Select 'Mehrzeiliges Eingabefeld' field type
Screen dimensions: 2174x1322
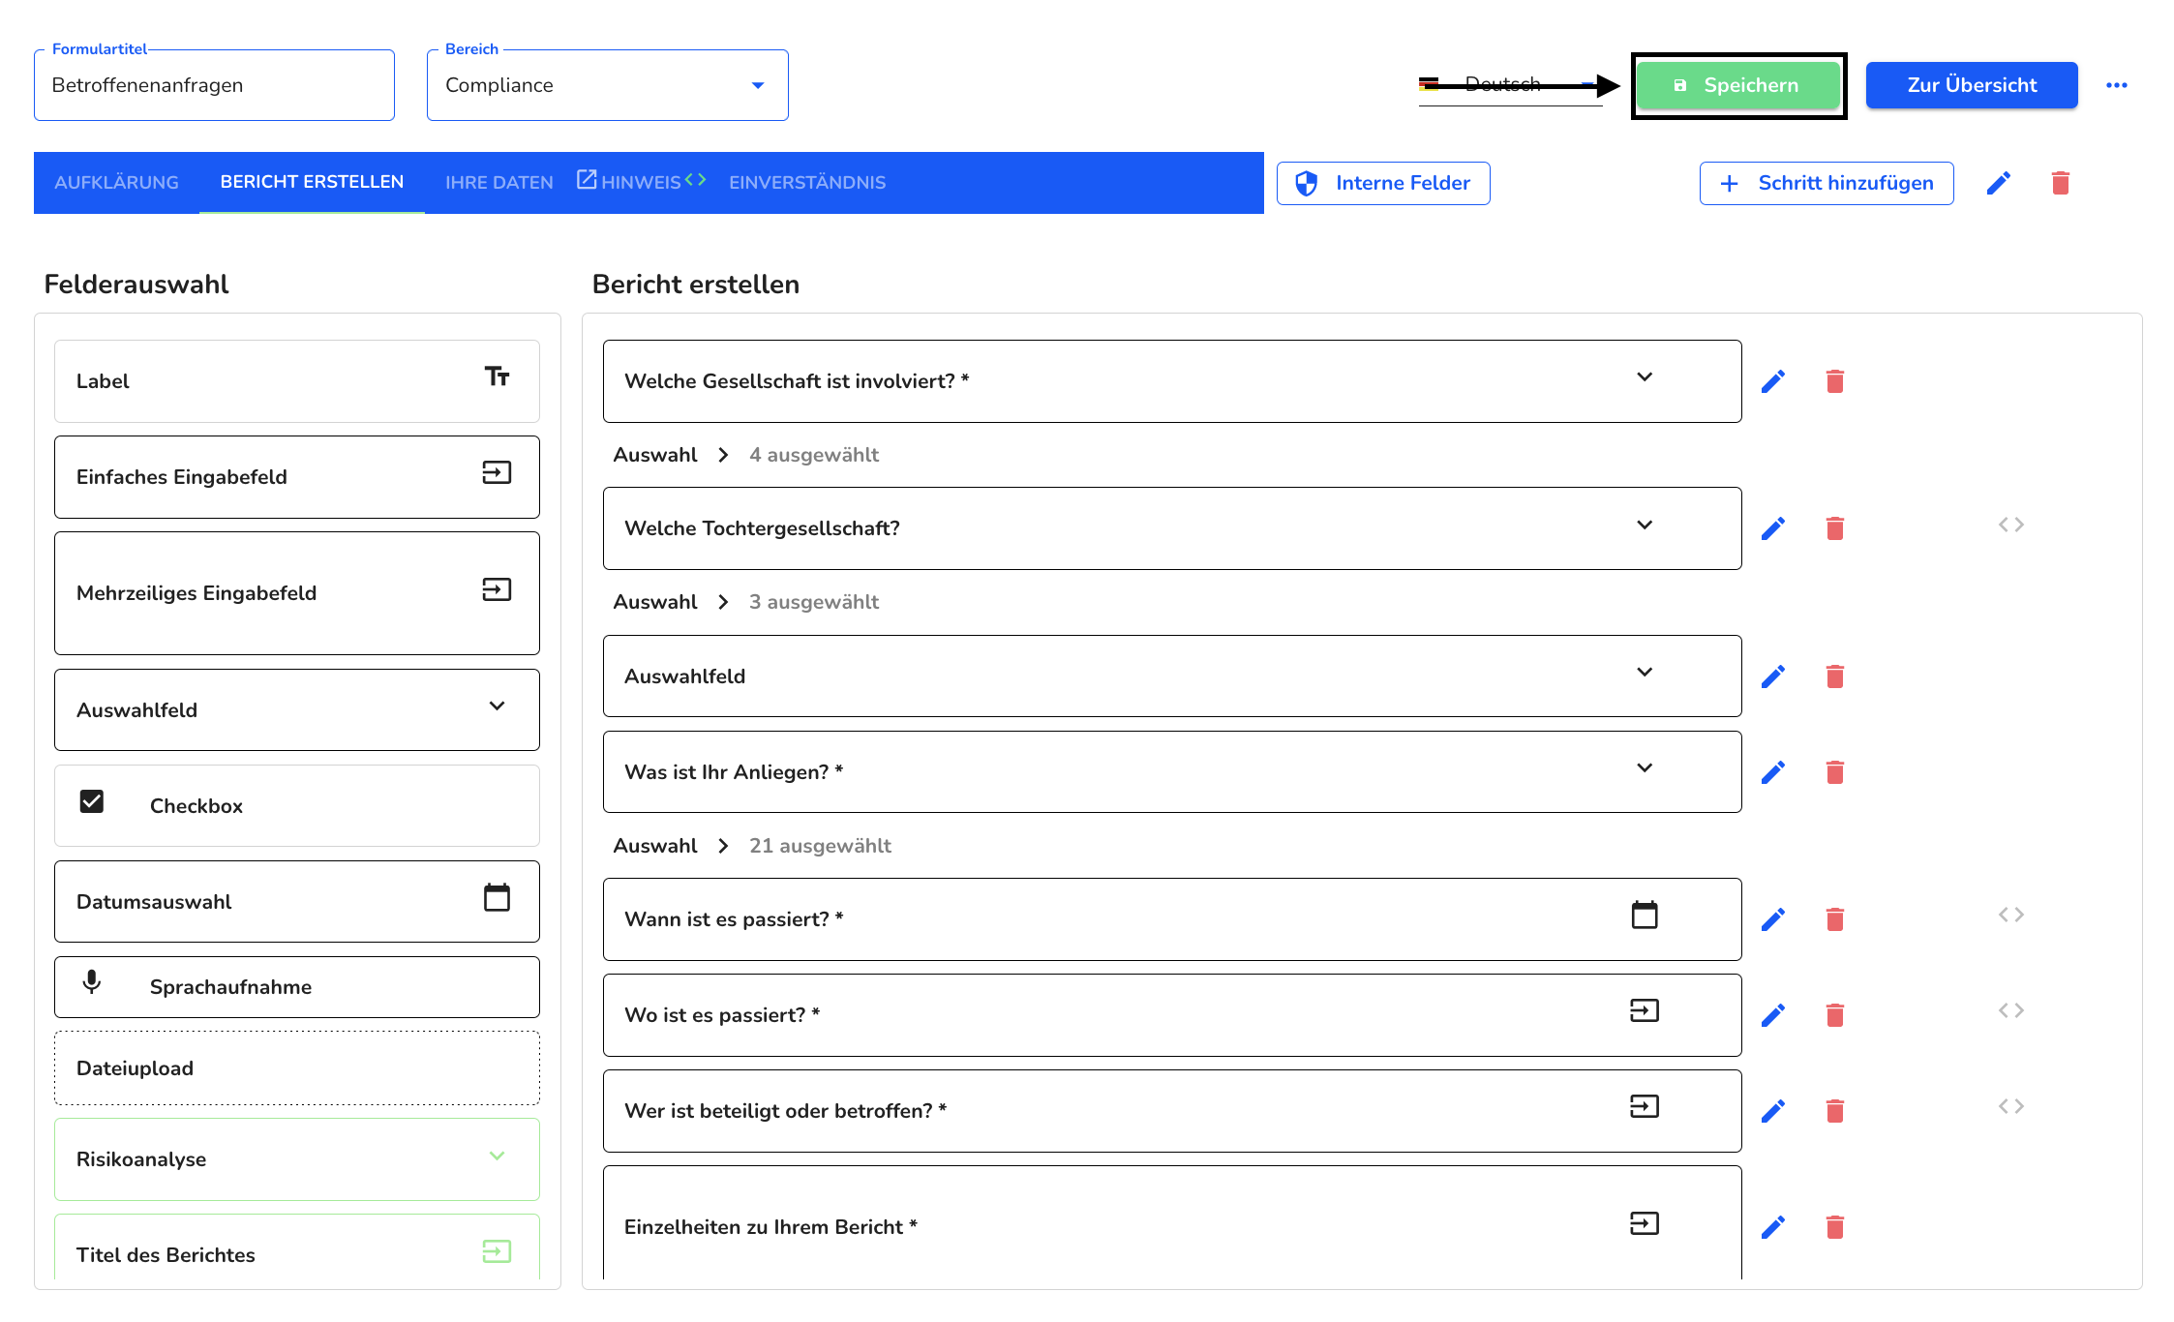(x=297, y=593)
